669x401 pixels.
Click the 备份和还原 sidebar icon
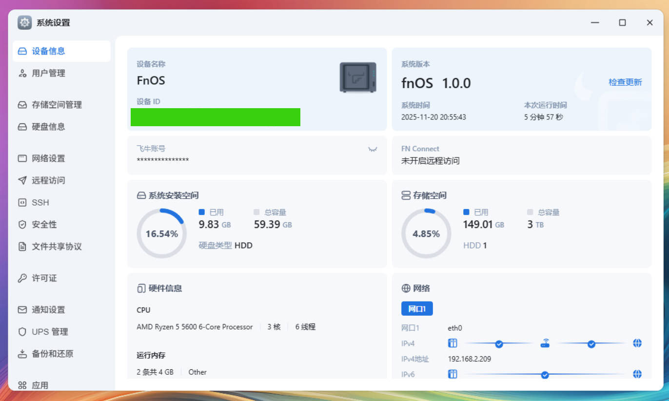[22, 354]
